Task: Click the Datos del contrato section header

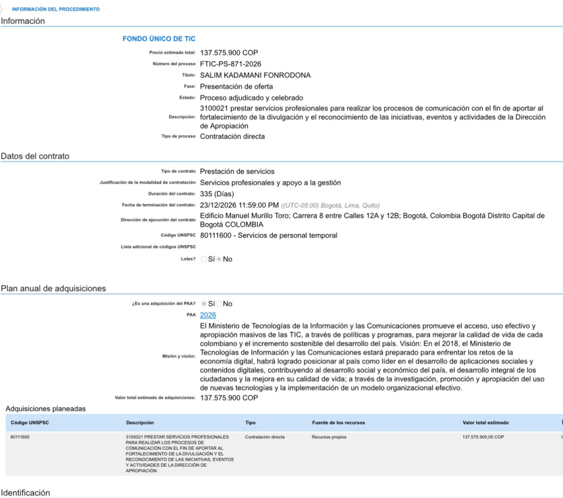Action: click(35, 156)
